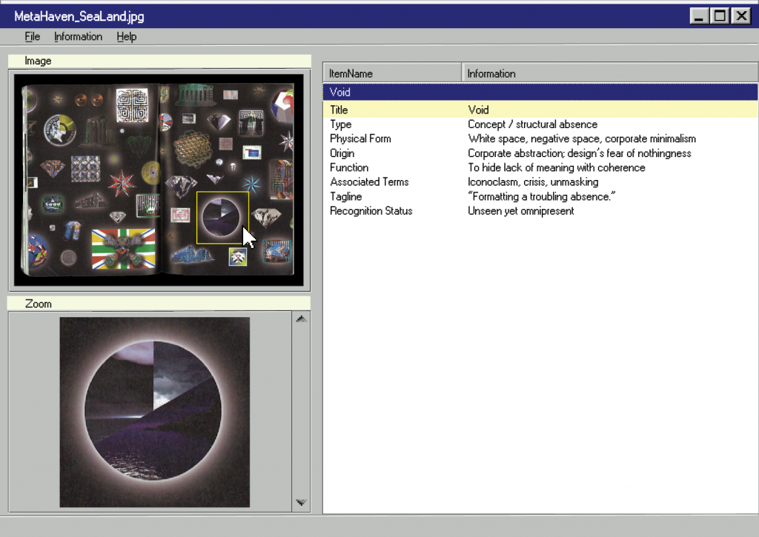
Task: Select the highlighted eclipse circle emblem
Action: (221, 217)
